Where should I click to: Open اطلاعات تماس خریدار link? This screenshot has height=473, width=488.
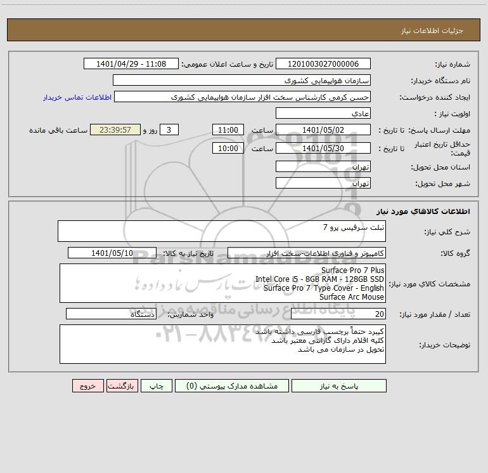pos(77,97)
